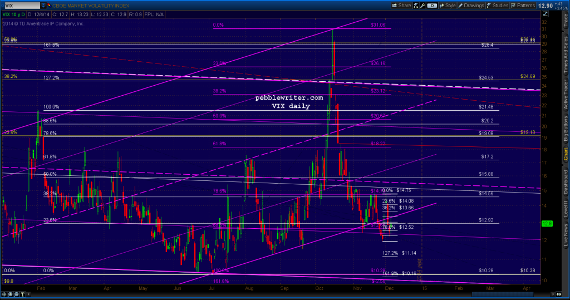The image size is (570, 300).
Task: Click the $11.14 extension label
Action: 409,253
